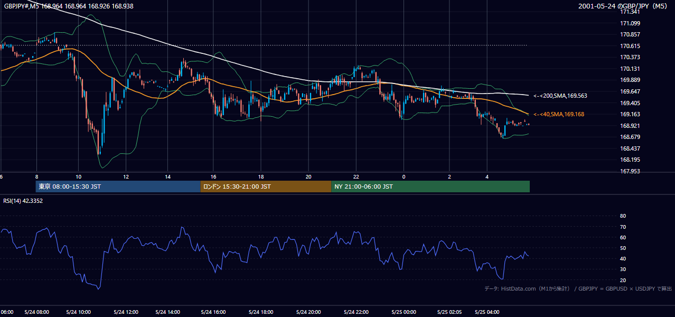Image resolution: width=675 pixels, height=317 pixels.
Task: Click price axis label 169.889
Action: (x=630, y=80)
